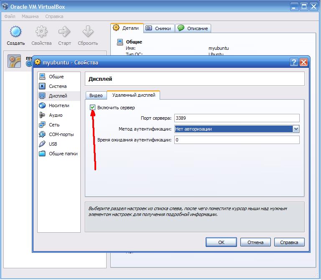Select the Система settings category icon

click(x=42, y=86)
